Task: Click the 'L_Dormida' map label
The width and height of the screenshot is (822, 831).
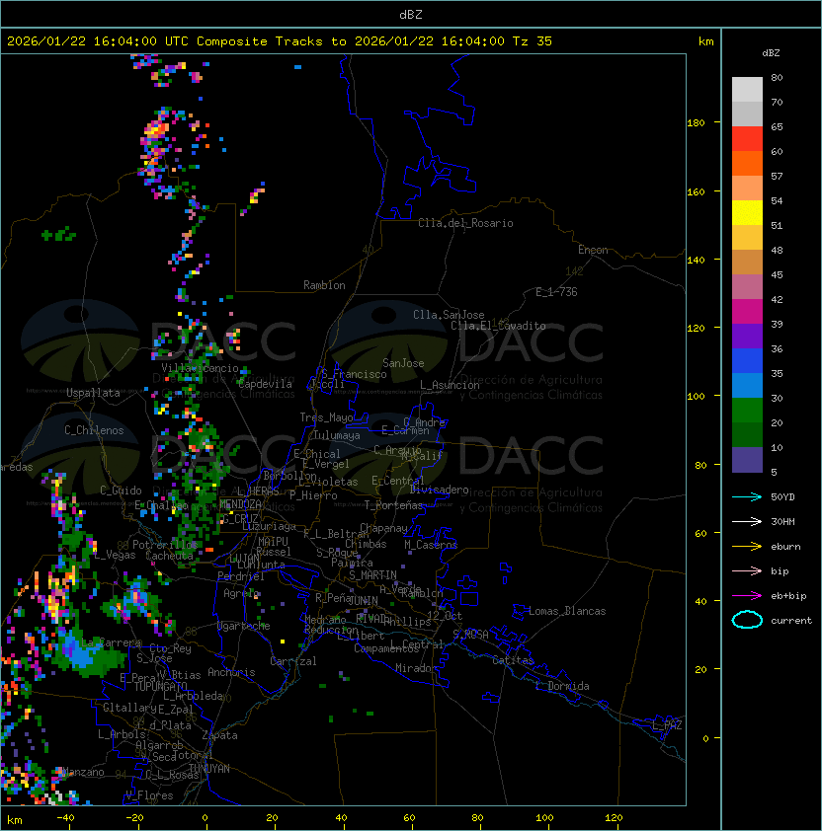Action: point(562,686)
